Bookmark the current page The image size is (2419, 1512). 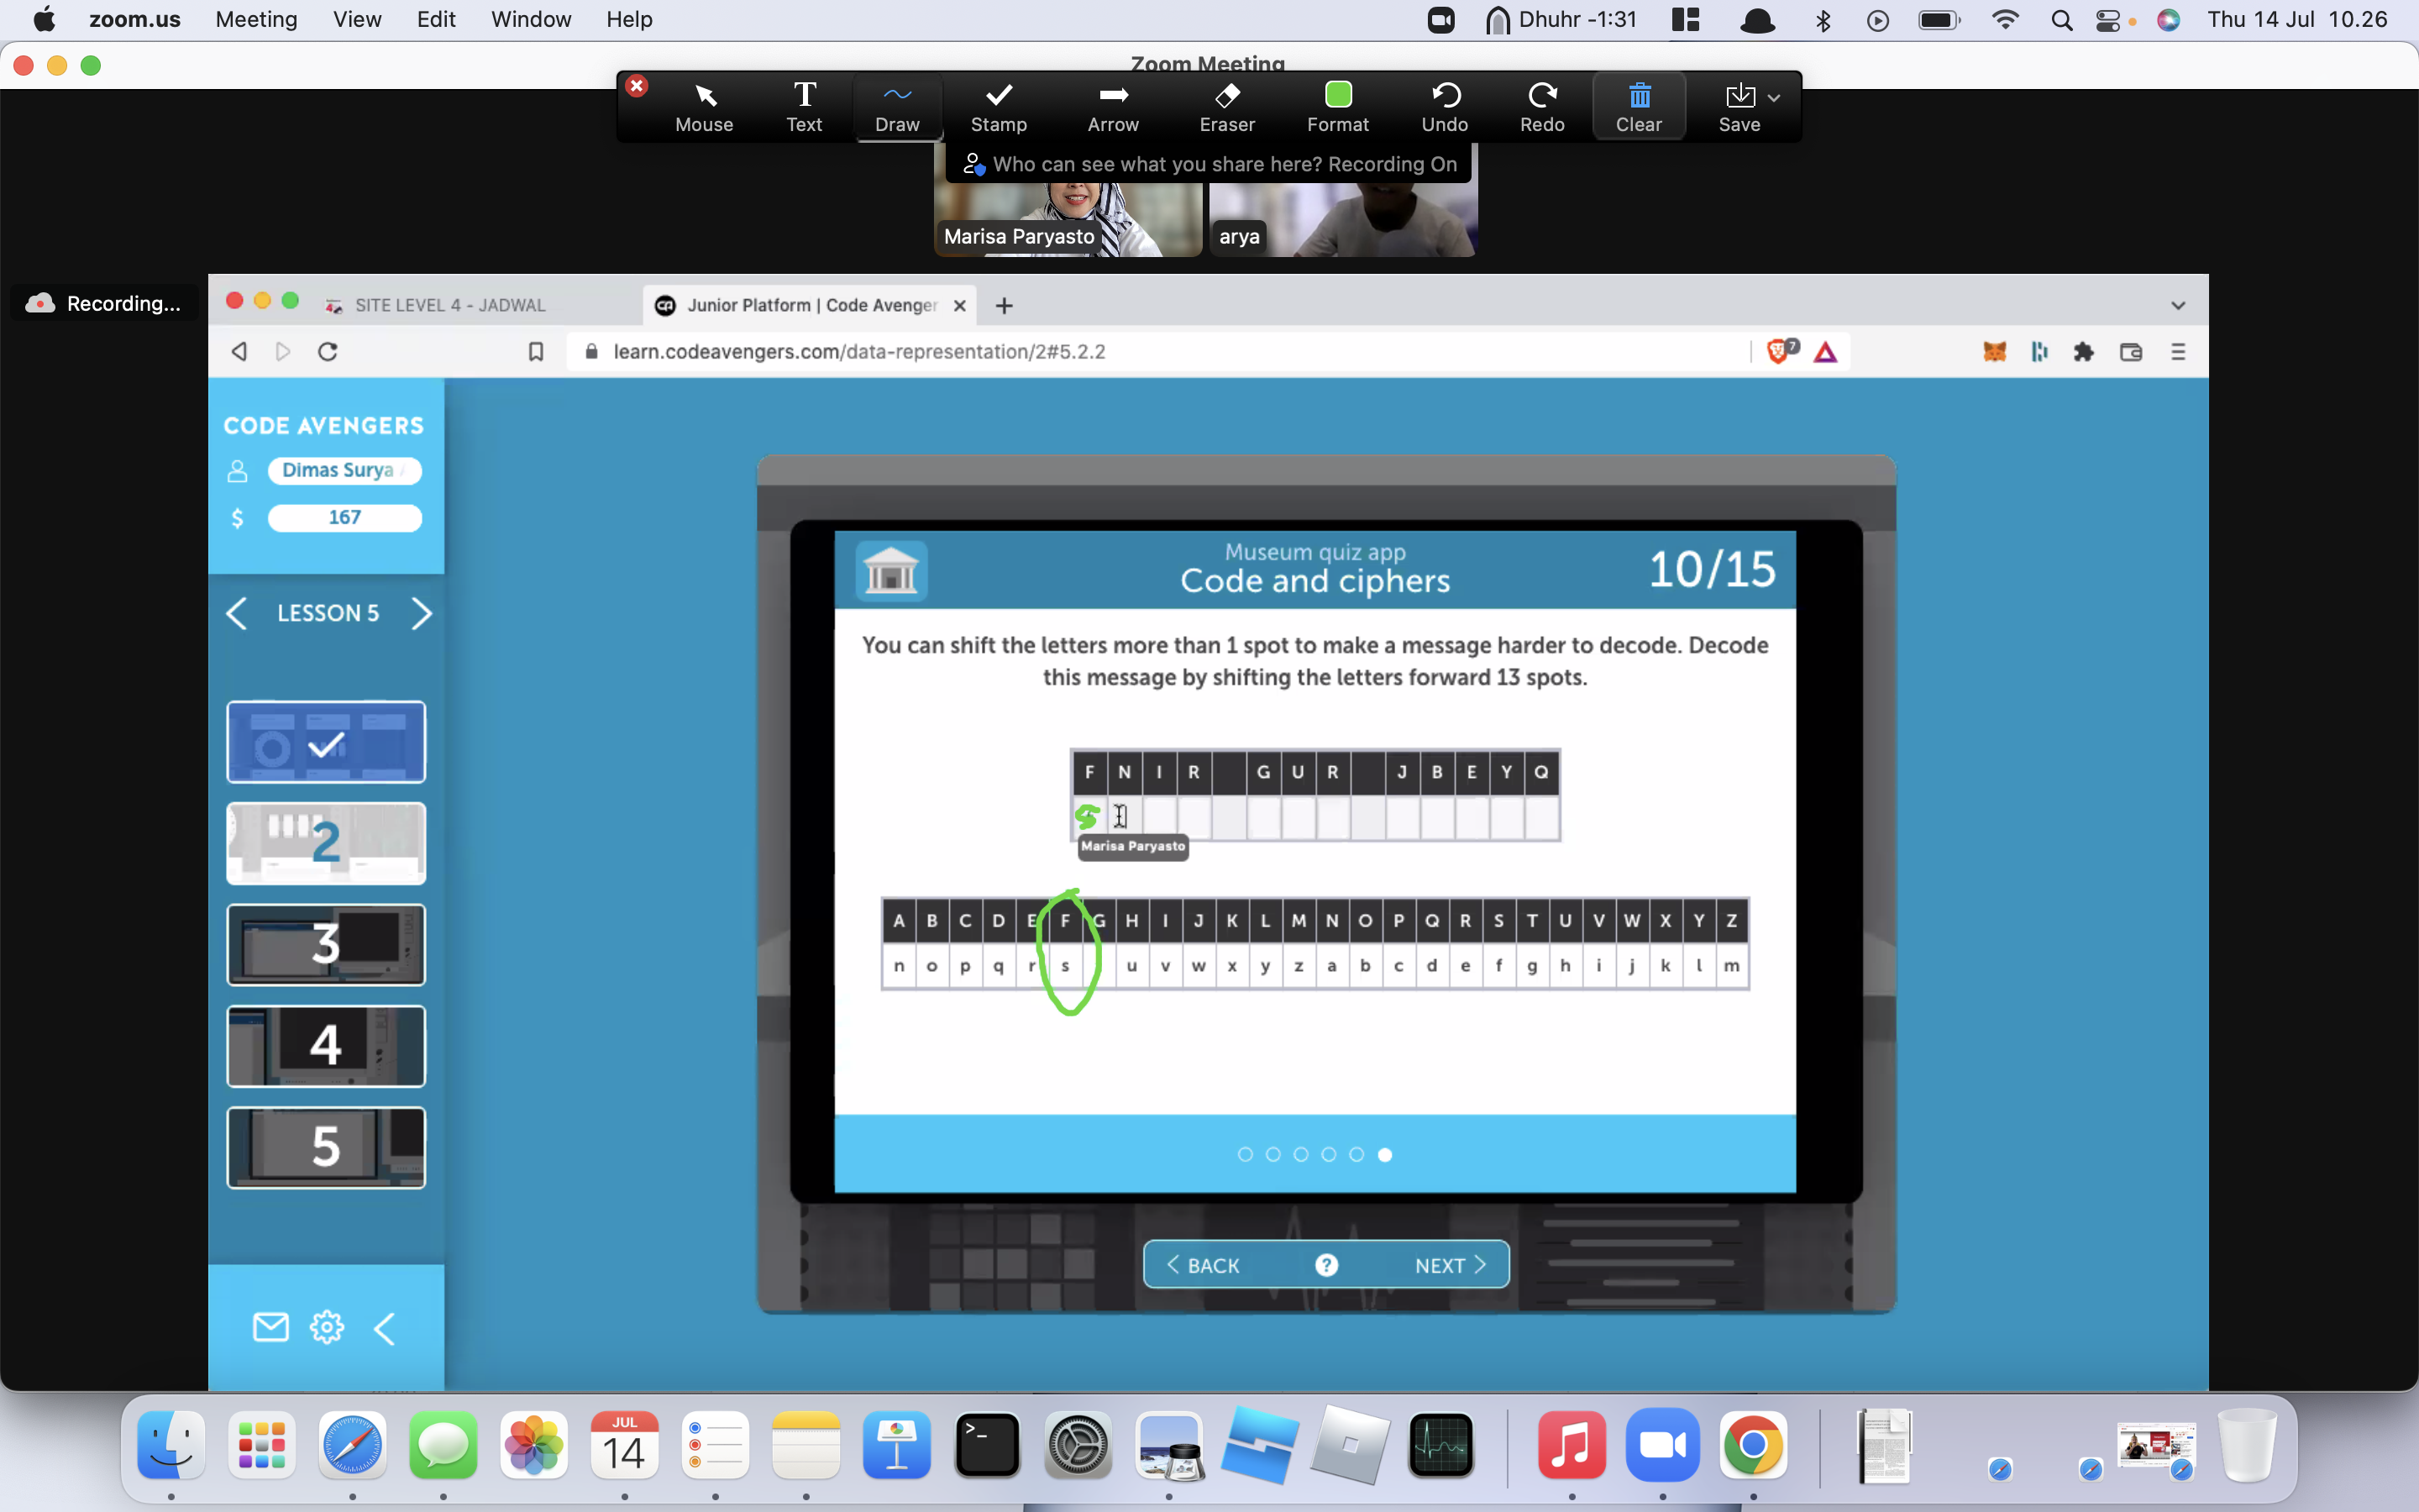point(536,351)
